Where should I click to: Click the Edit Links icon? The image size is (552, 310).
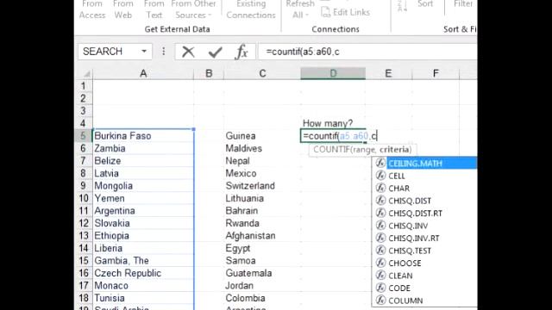[x=325, y=12]
